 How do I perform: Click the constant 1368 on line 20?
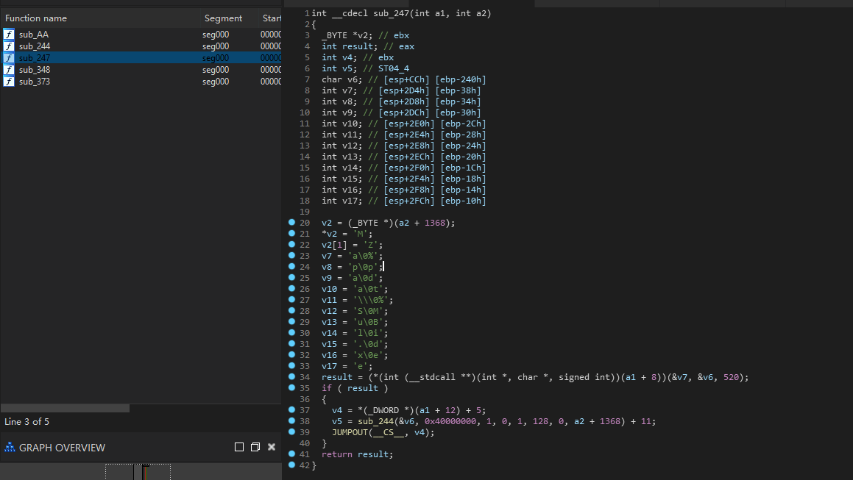point(435,223)
